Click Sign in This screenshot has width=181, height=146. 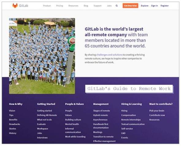[x=154, y=6]
